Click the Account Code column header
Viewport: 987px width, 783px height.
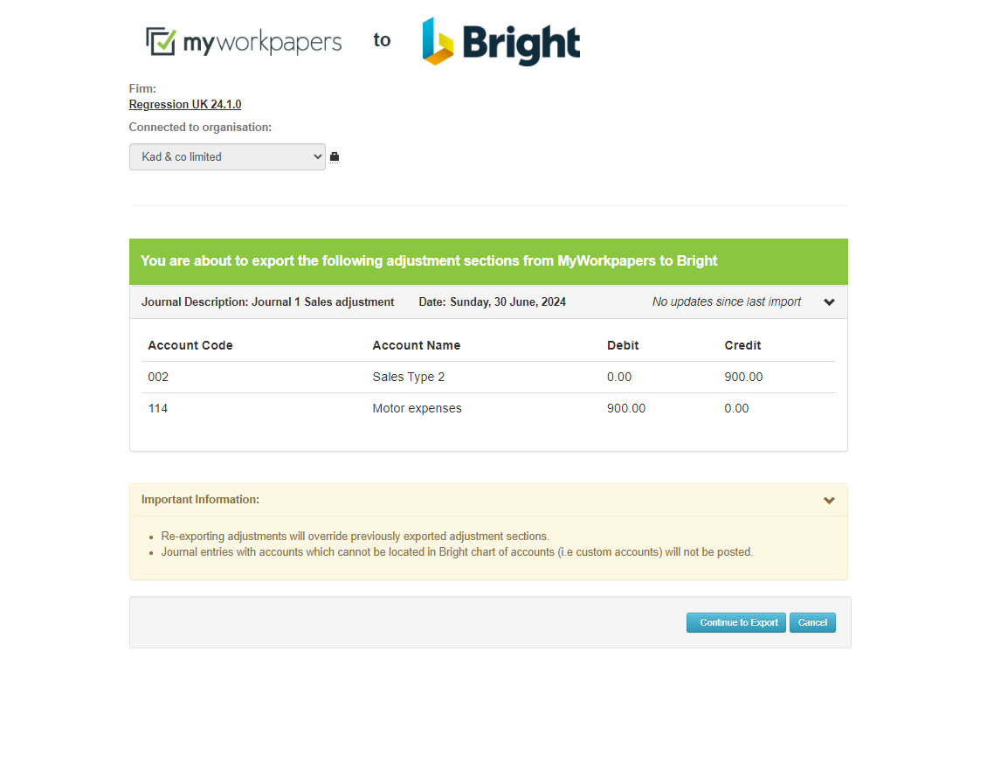point(190,345)
